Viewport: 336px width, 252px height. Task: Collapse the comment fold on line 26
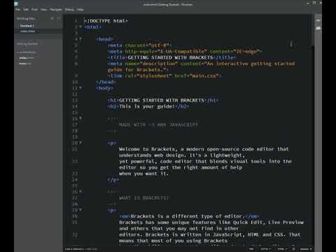pyautogui.click(x=80, y=192)
